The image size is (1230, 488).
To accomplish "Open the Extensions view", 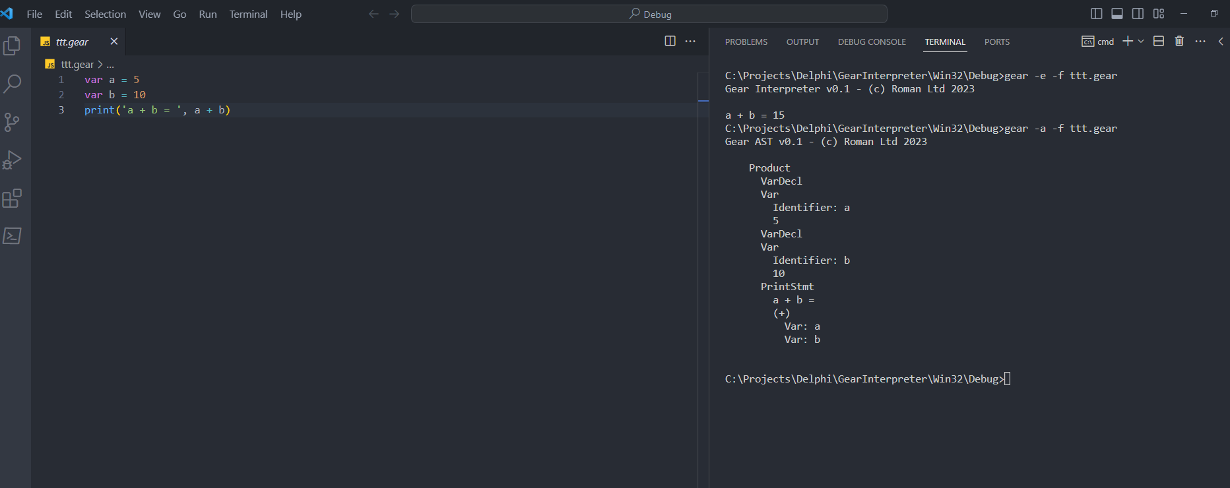I will pyautogui.click(x=12, y=198).
